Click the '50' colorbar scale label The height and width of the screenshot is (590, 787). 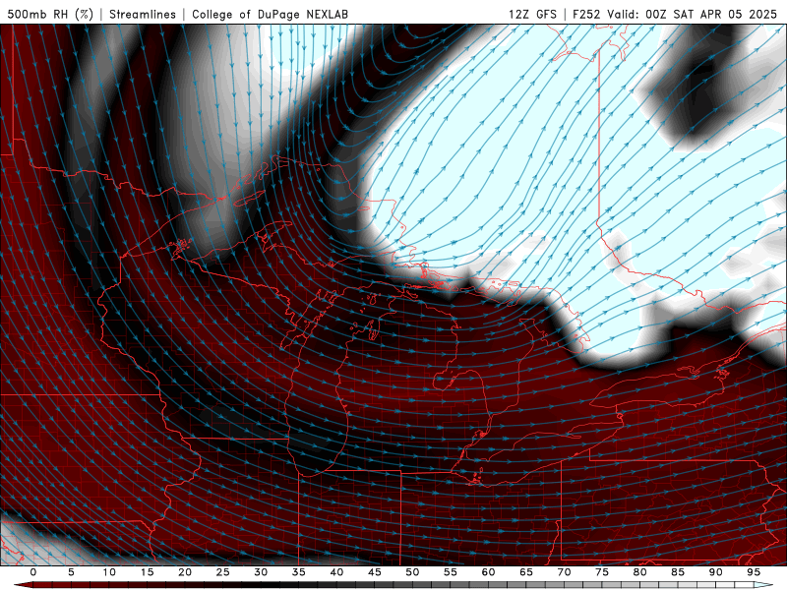(412, 572)
